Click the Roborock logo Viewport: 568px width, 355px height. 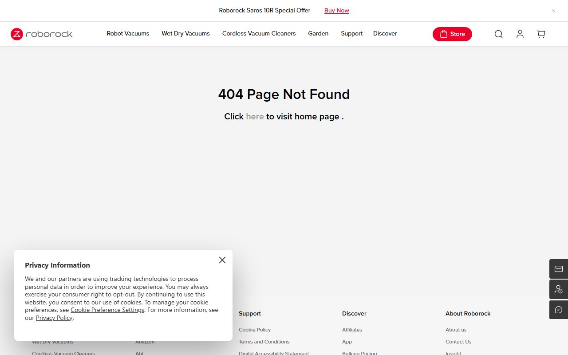click(41, 34)
